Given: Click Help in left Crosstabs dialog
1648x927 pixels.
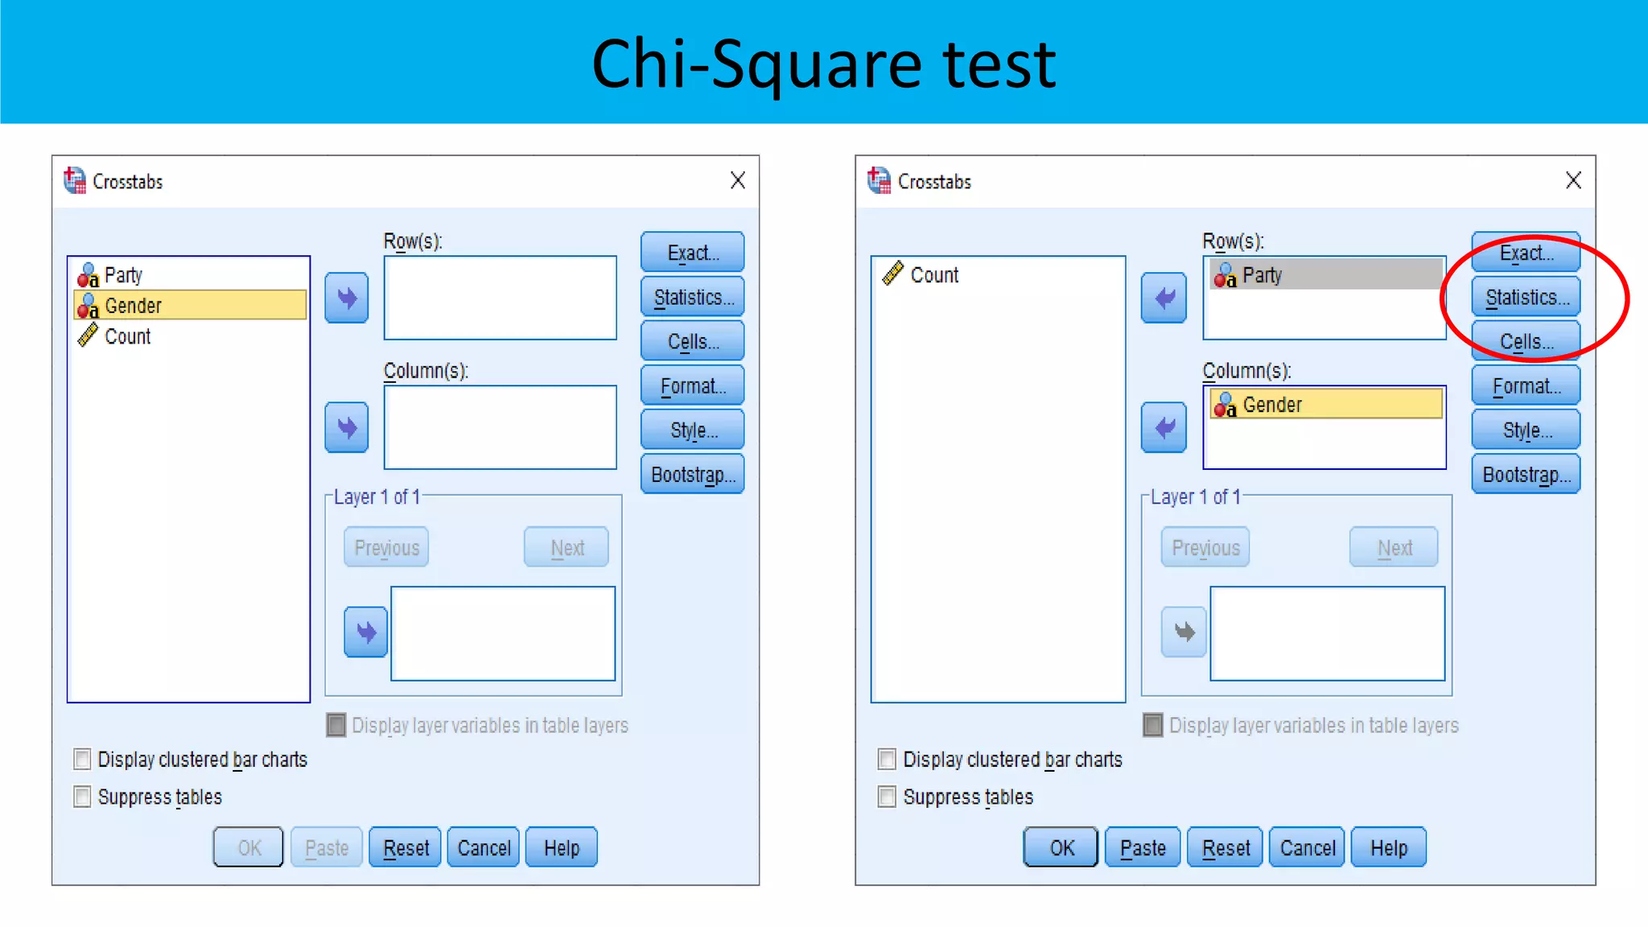Looking at the screenshot, I should tap(562, 847).
